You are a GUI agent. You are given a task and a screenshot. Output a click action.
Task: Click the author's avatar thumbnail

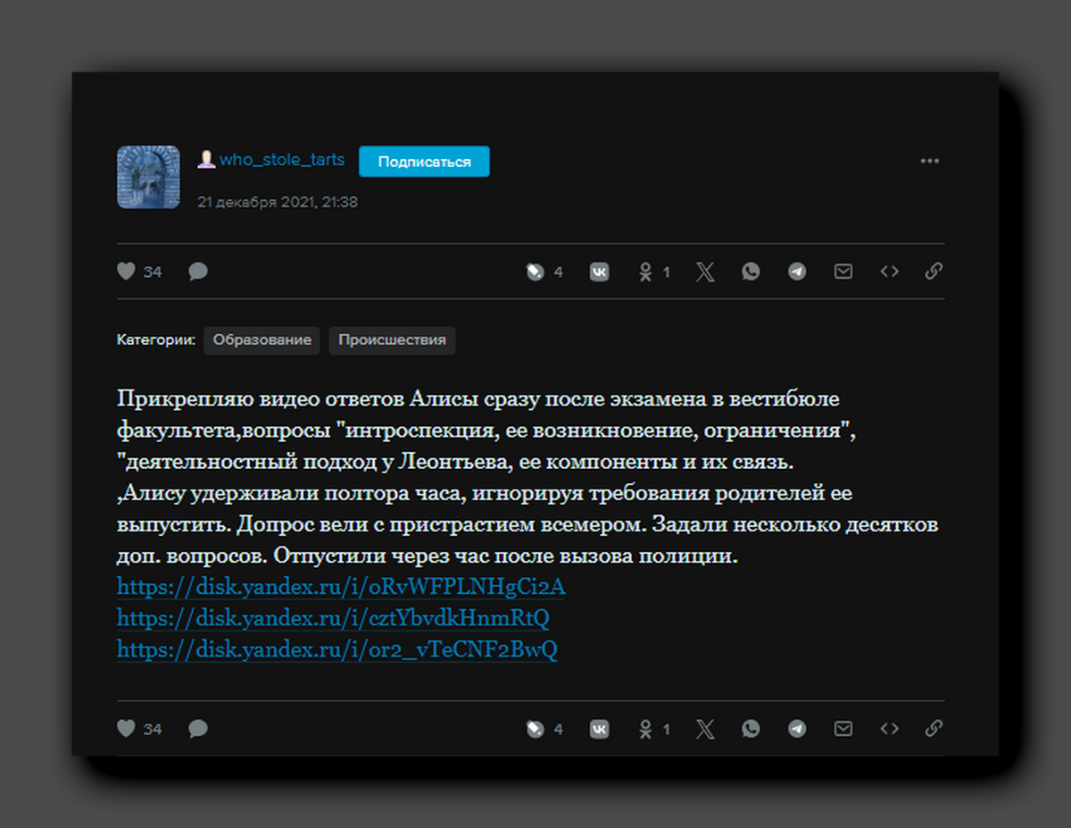(148, 179)
